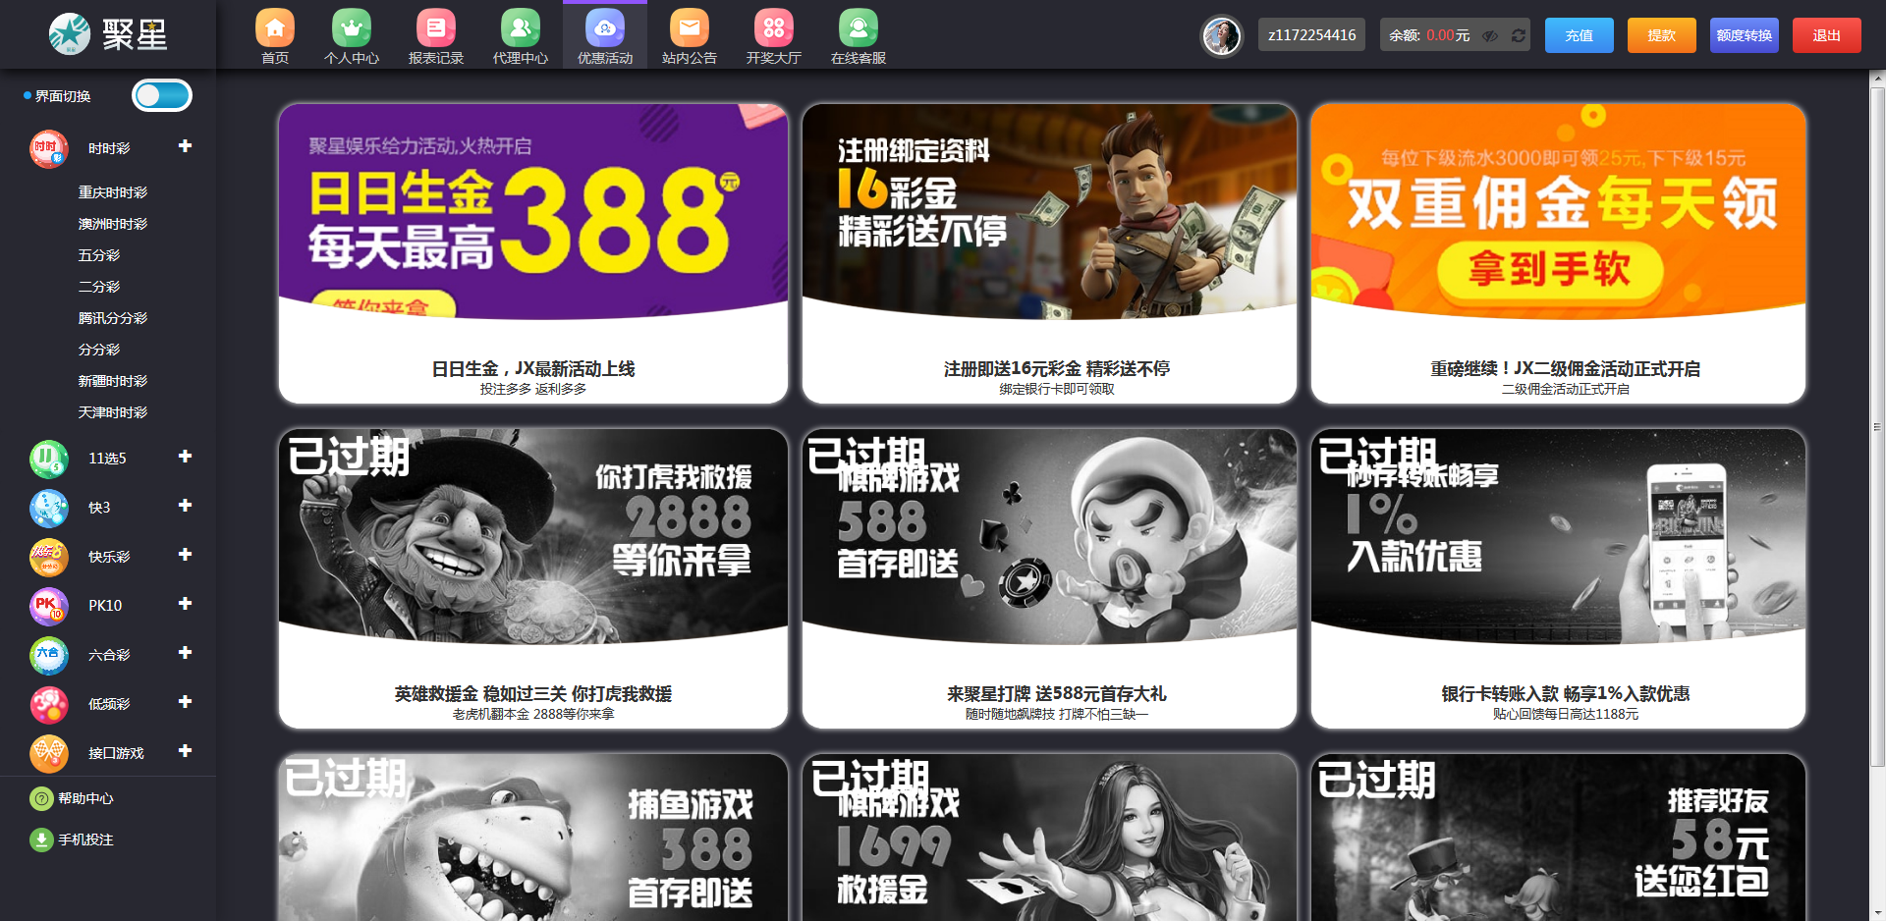The image size is (1886, 921).
Task: Click title 注册即送16元彩金 精彩送不停
Action: (x=1057, y=369)
